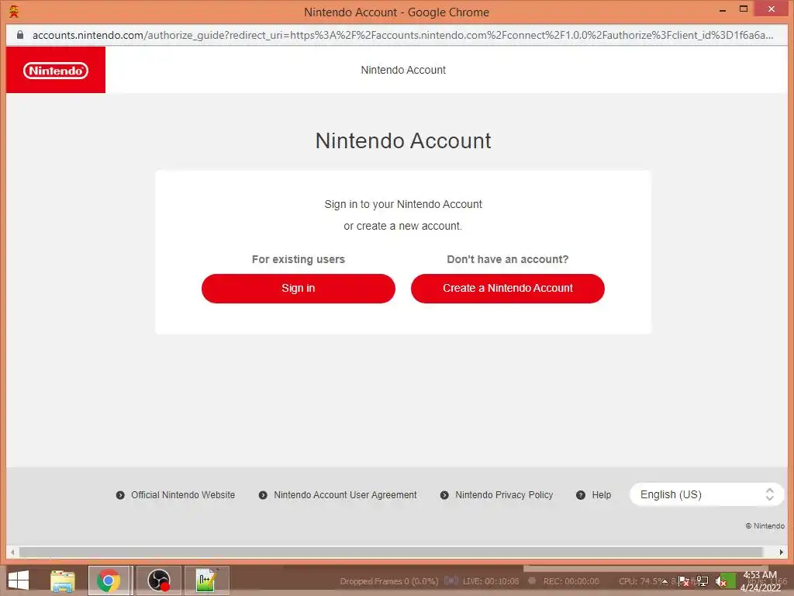Minimize the Chrome window

coord(723,9)
